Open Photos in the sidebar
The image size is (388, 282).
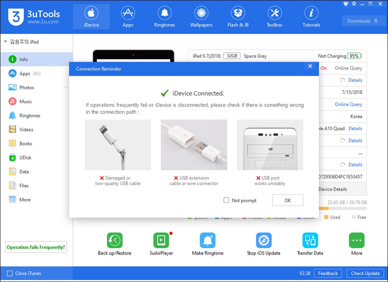37,88
